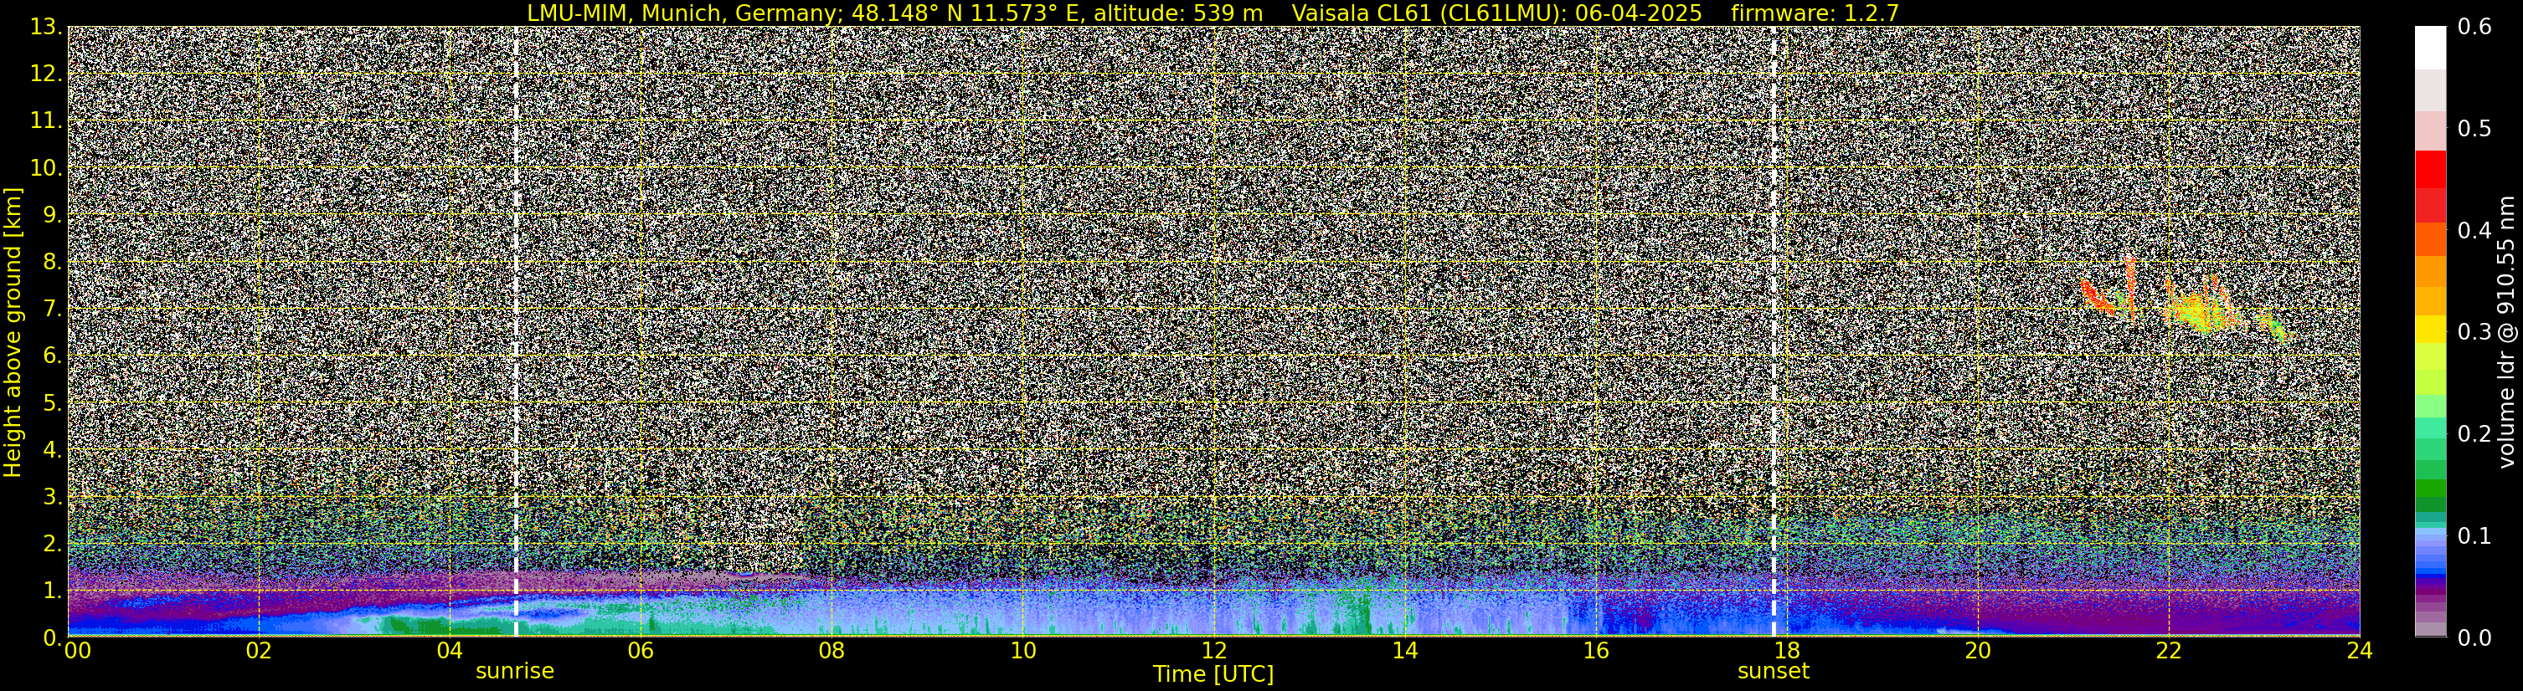Click the colorbar tick label 0.5
Screen dimensions: 2523x691
(2474, 129)
